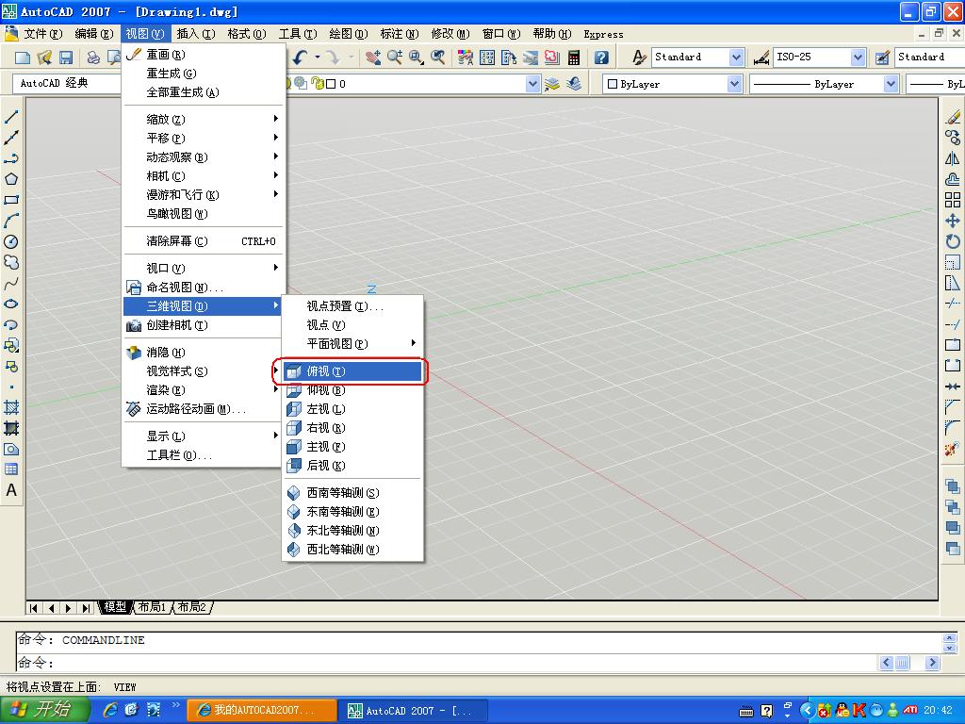Select the Erase tool

pyautogui.click(x=953, y=117)
